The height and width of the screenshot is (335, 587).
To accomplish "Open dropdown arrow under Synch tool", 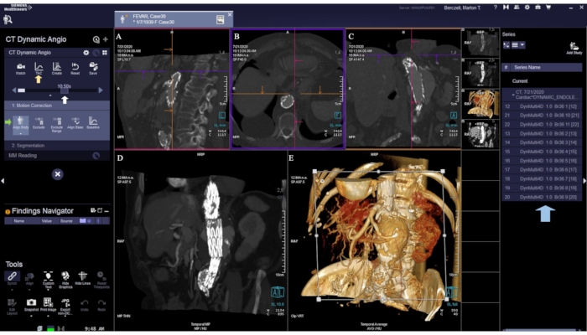I will click(x=12, y=290).
